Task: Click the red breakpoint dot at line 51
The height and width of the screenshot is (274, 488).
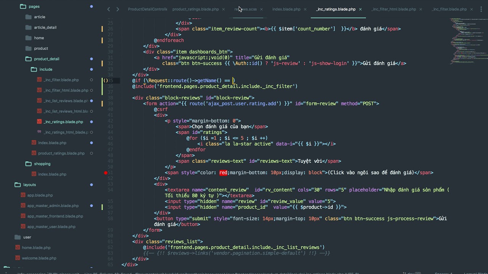Action: [x=106, y=173]
